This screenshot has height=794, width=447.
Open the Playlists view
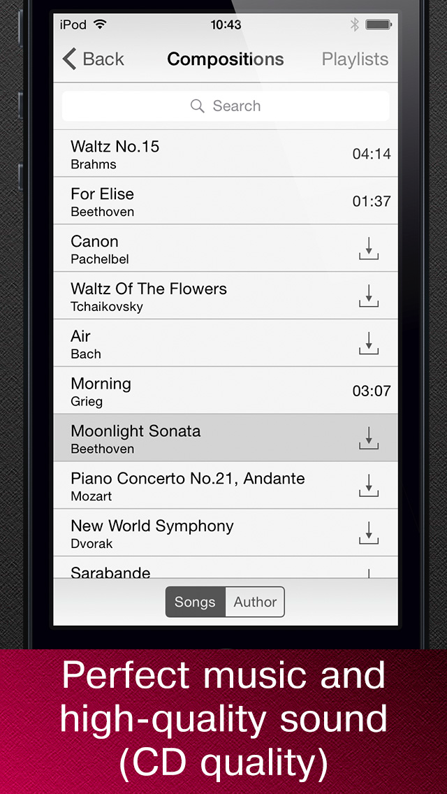tap(355, 59)
